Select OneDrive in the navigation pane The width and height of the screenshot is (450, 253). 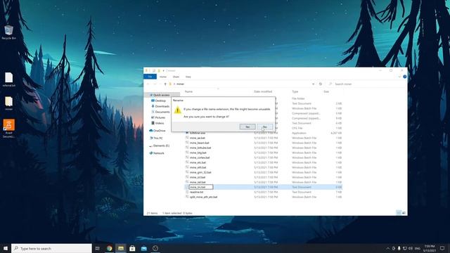coord(159,131)
